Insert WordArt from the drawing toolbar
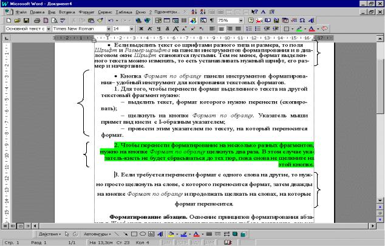This screenshot has height=246, width=385. point(160,234)
